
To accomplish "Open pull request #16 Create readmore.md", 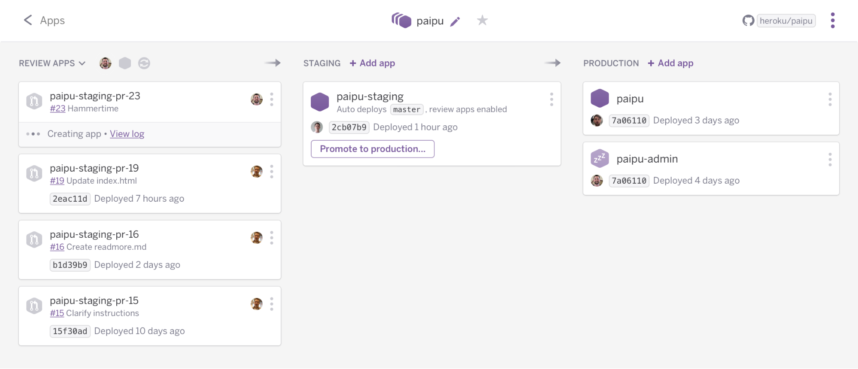I will pos(57,247).
